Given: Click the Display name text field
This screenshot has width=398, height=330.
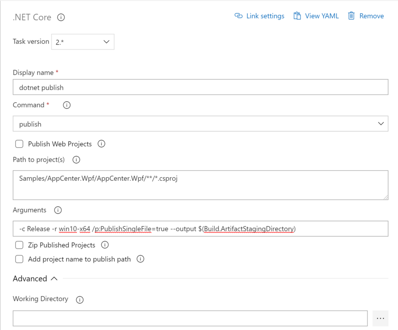Looking at the screenshot, I should [x=200, y=87].
